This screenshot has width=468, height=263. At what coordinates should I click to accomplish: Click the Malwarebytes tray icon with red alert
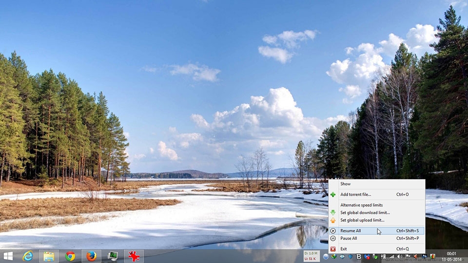pos(367,257)
